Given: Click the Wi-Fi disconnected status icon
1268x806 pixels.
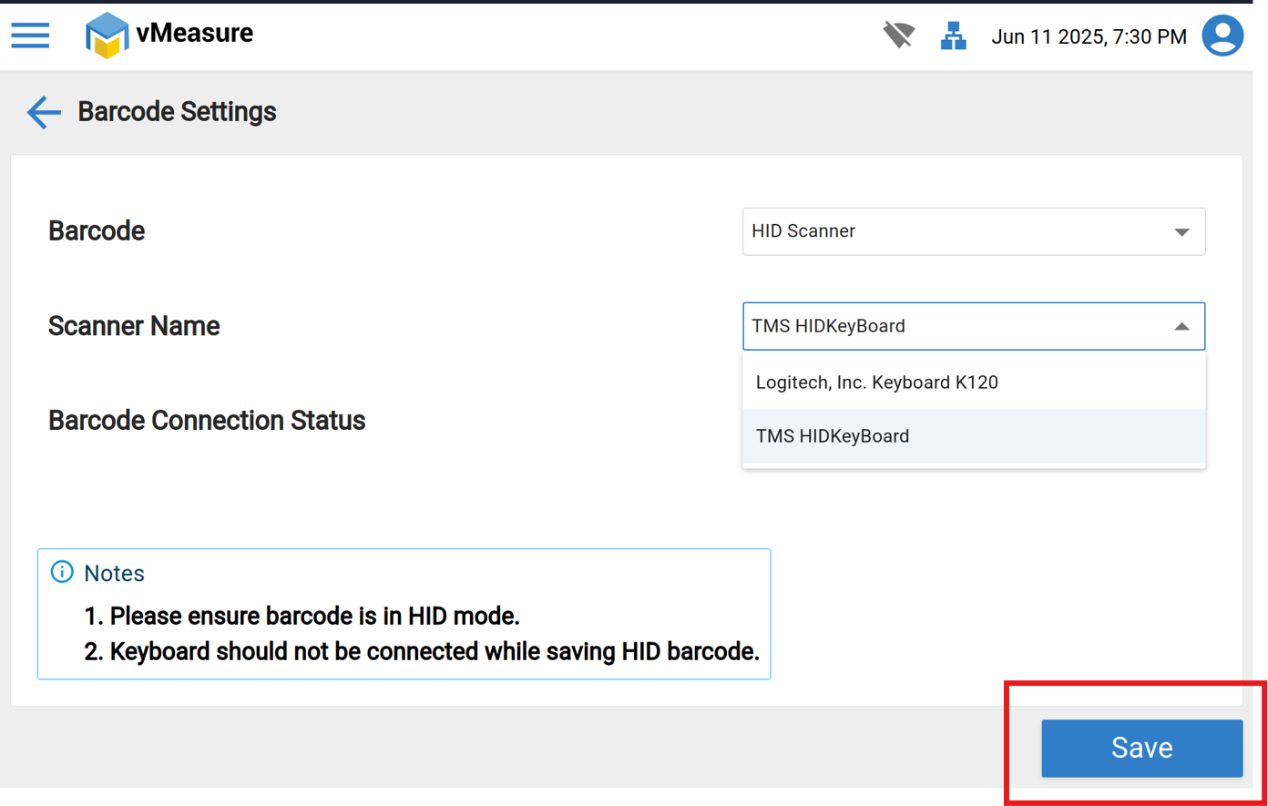Looking at the screenshot, I should [898, 36].
